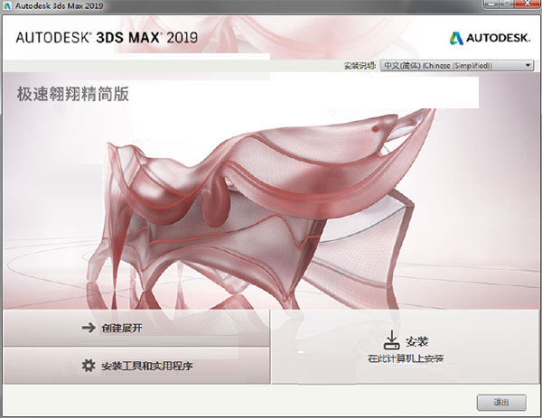Click the gear icon for tools and utilities
542x418 pixels.
tap(89, 366)
